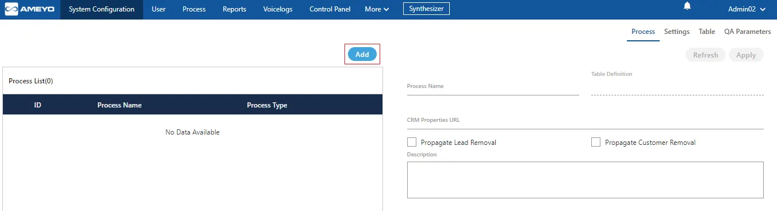
Task: Switch to the QA Parameters tab
Action: point(748,32)
